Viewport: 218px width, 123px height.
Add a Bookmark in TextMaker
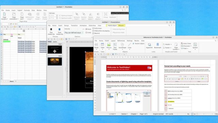(157, 45)
